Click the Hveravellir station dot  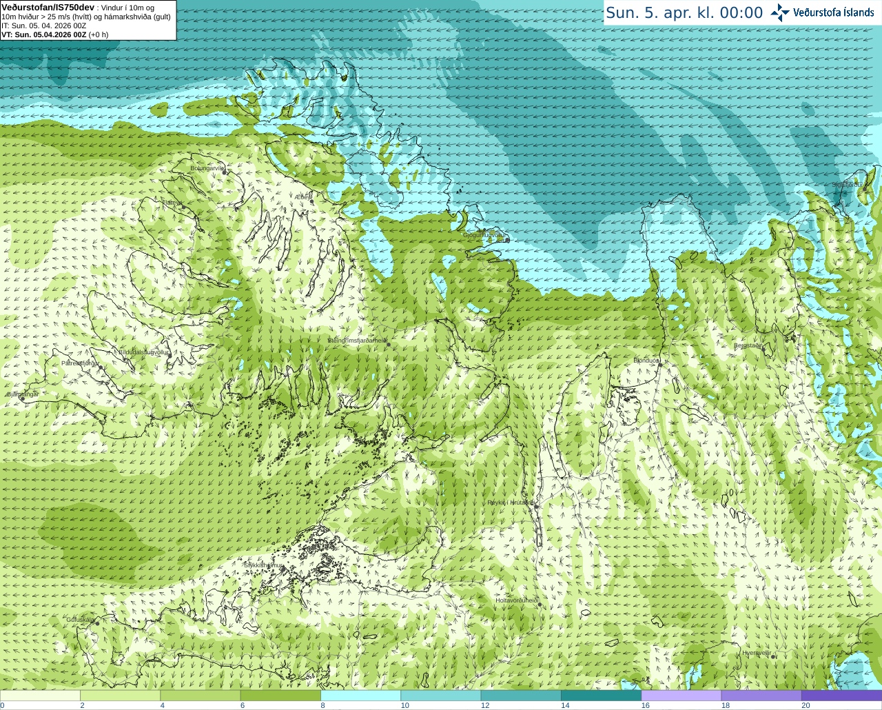[773, 657]
